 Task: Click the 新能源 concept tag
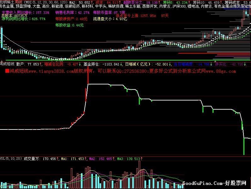(x=57, y=6)
